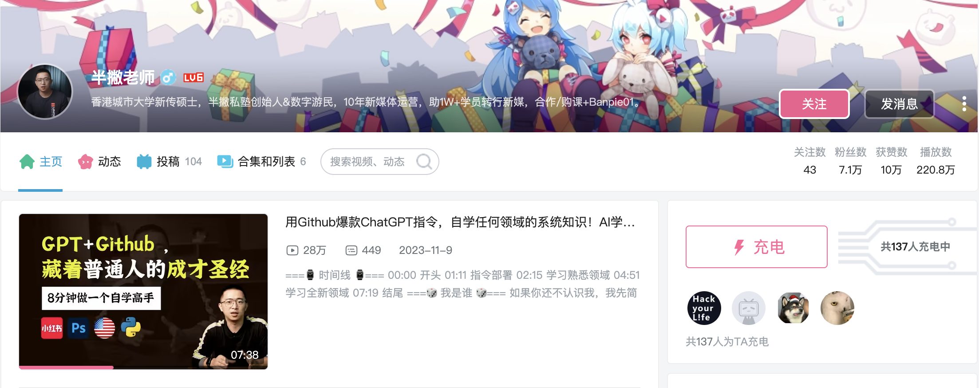
Task: Open the GPT+Github video thumbnail
Action: pos(143,292)
